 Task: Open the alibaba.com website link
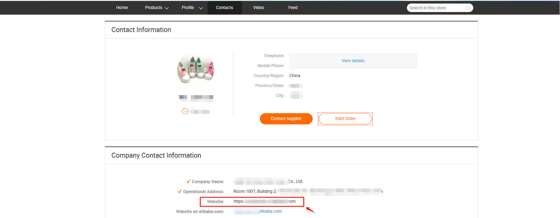click(x=258, y=211)
